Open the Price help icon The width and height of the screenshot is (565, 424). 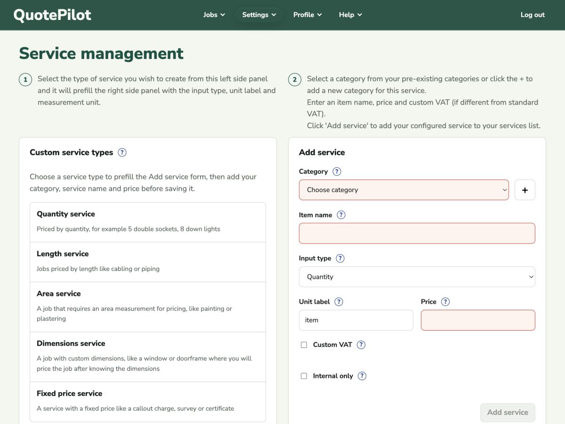click(445, 302)
